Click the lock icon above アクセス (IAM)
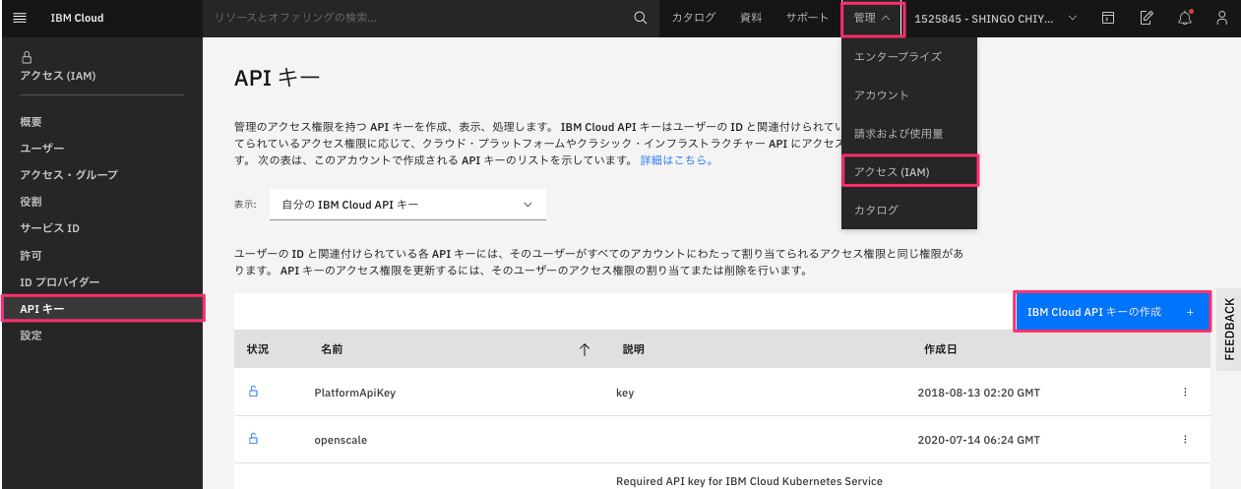1241x489 pixels. click(x=27, y=57)
